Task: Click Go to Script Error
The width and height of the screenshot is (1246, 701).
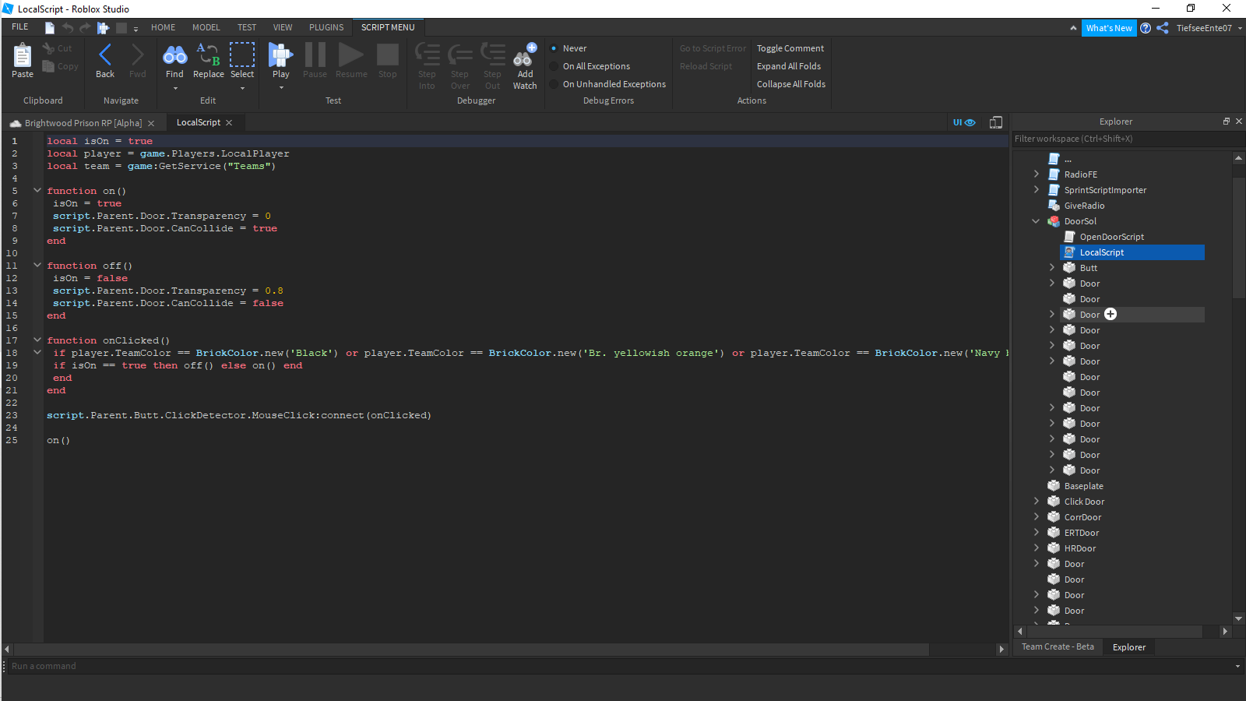Action: click(x=713, y=48)
